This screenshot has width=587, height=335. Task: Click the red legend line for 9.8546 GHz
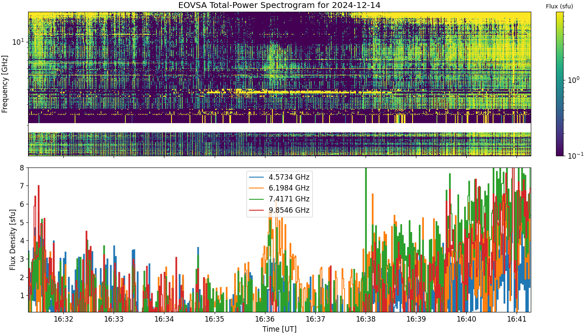tap(257, 210)
